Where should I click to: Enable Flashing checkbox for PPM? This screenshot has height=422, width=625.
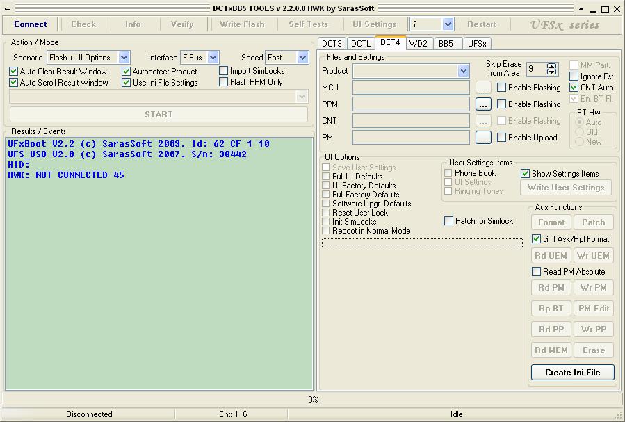[x=502, y=104]
